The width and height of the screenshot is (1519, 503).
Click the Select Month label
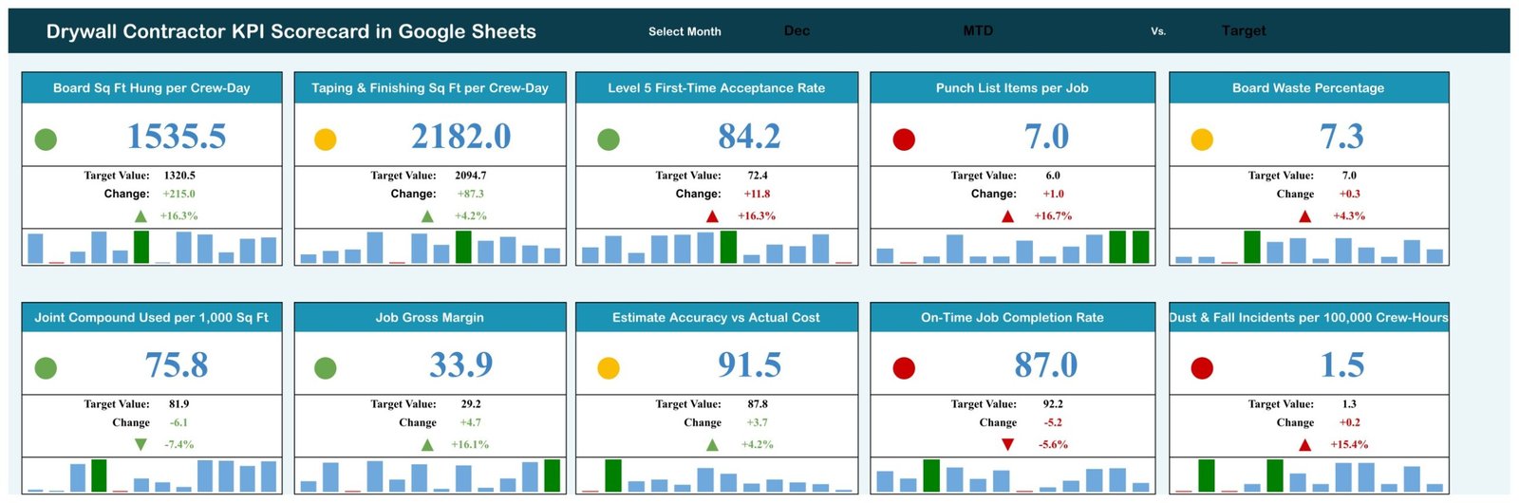[x=684, y=31]
